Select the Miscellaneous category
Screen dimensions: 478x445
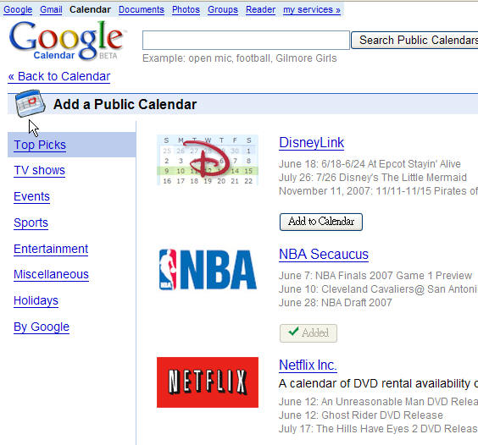pos(51,275)
